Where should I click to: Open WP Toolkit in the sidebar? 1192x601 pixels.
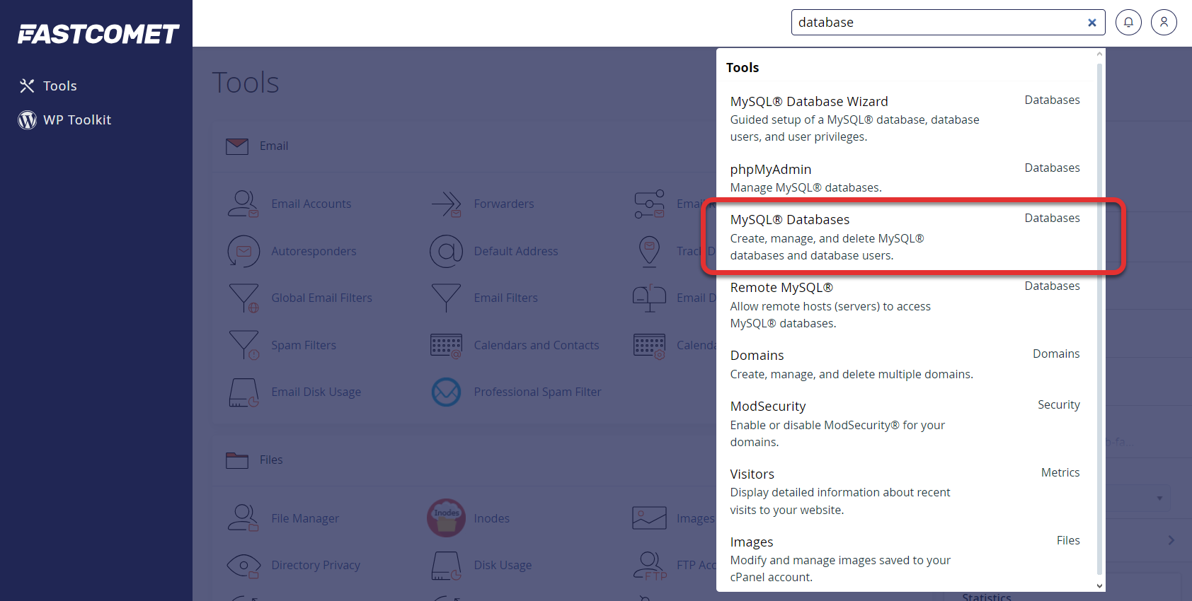(x=65, y=119)
